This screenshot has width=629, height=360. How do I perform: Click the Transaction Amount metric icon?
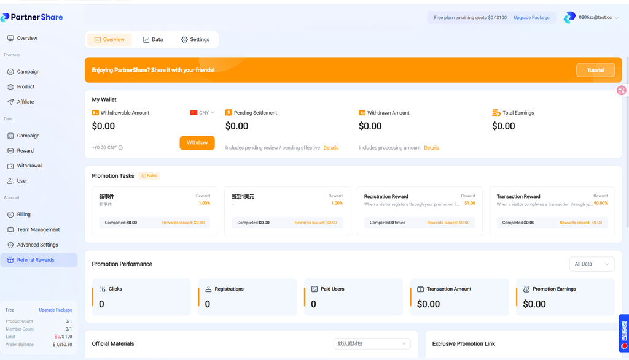(x=420, y=289)
